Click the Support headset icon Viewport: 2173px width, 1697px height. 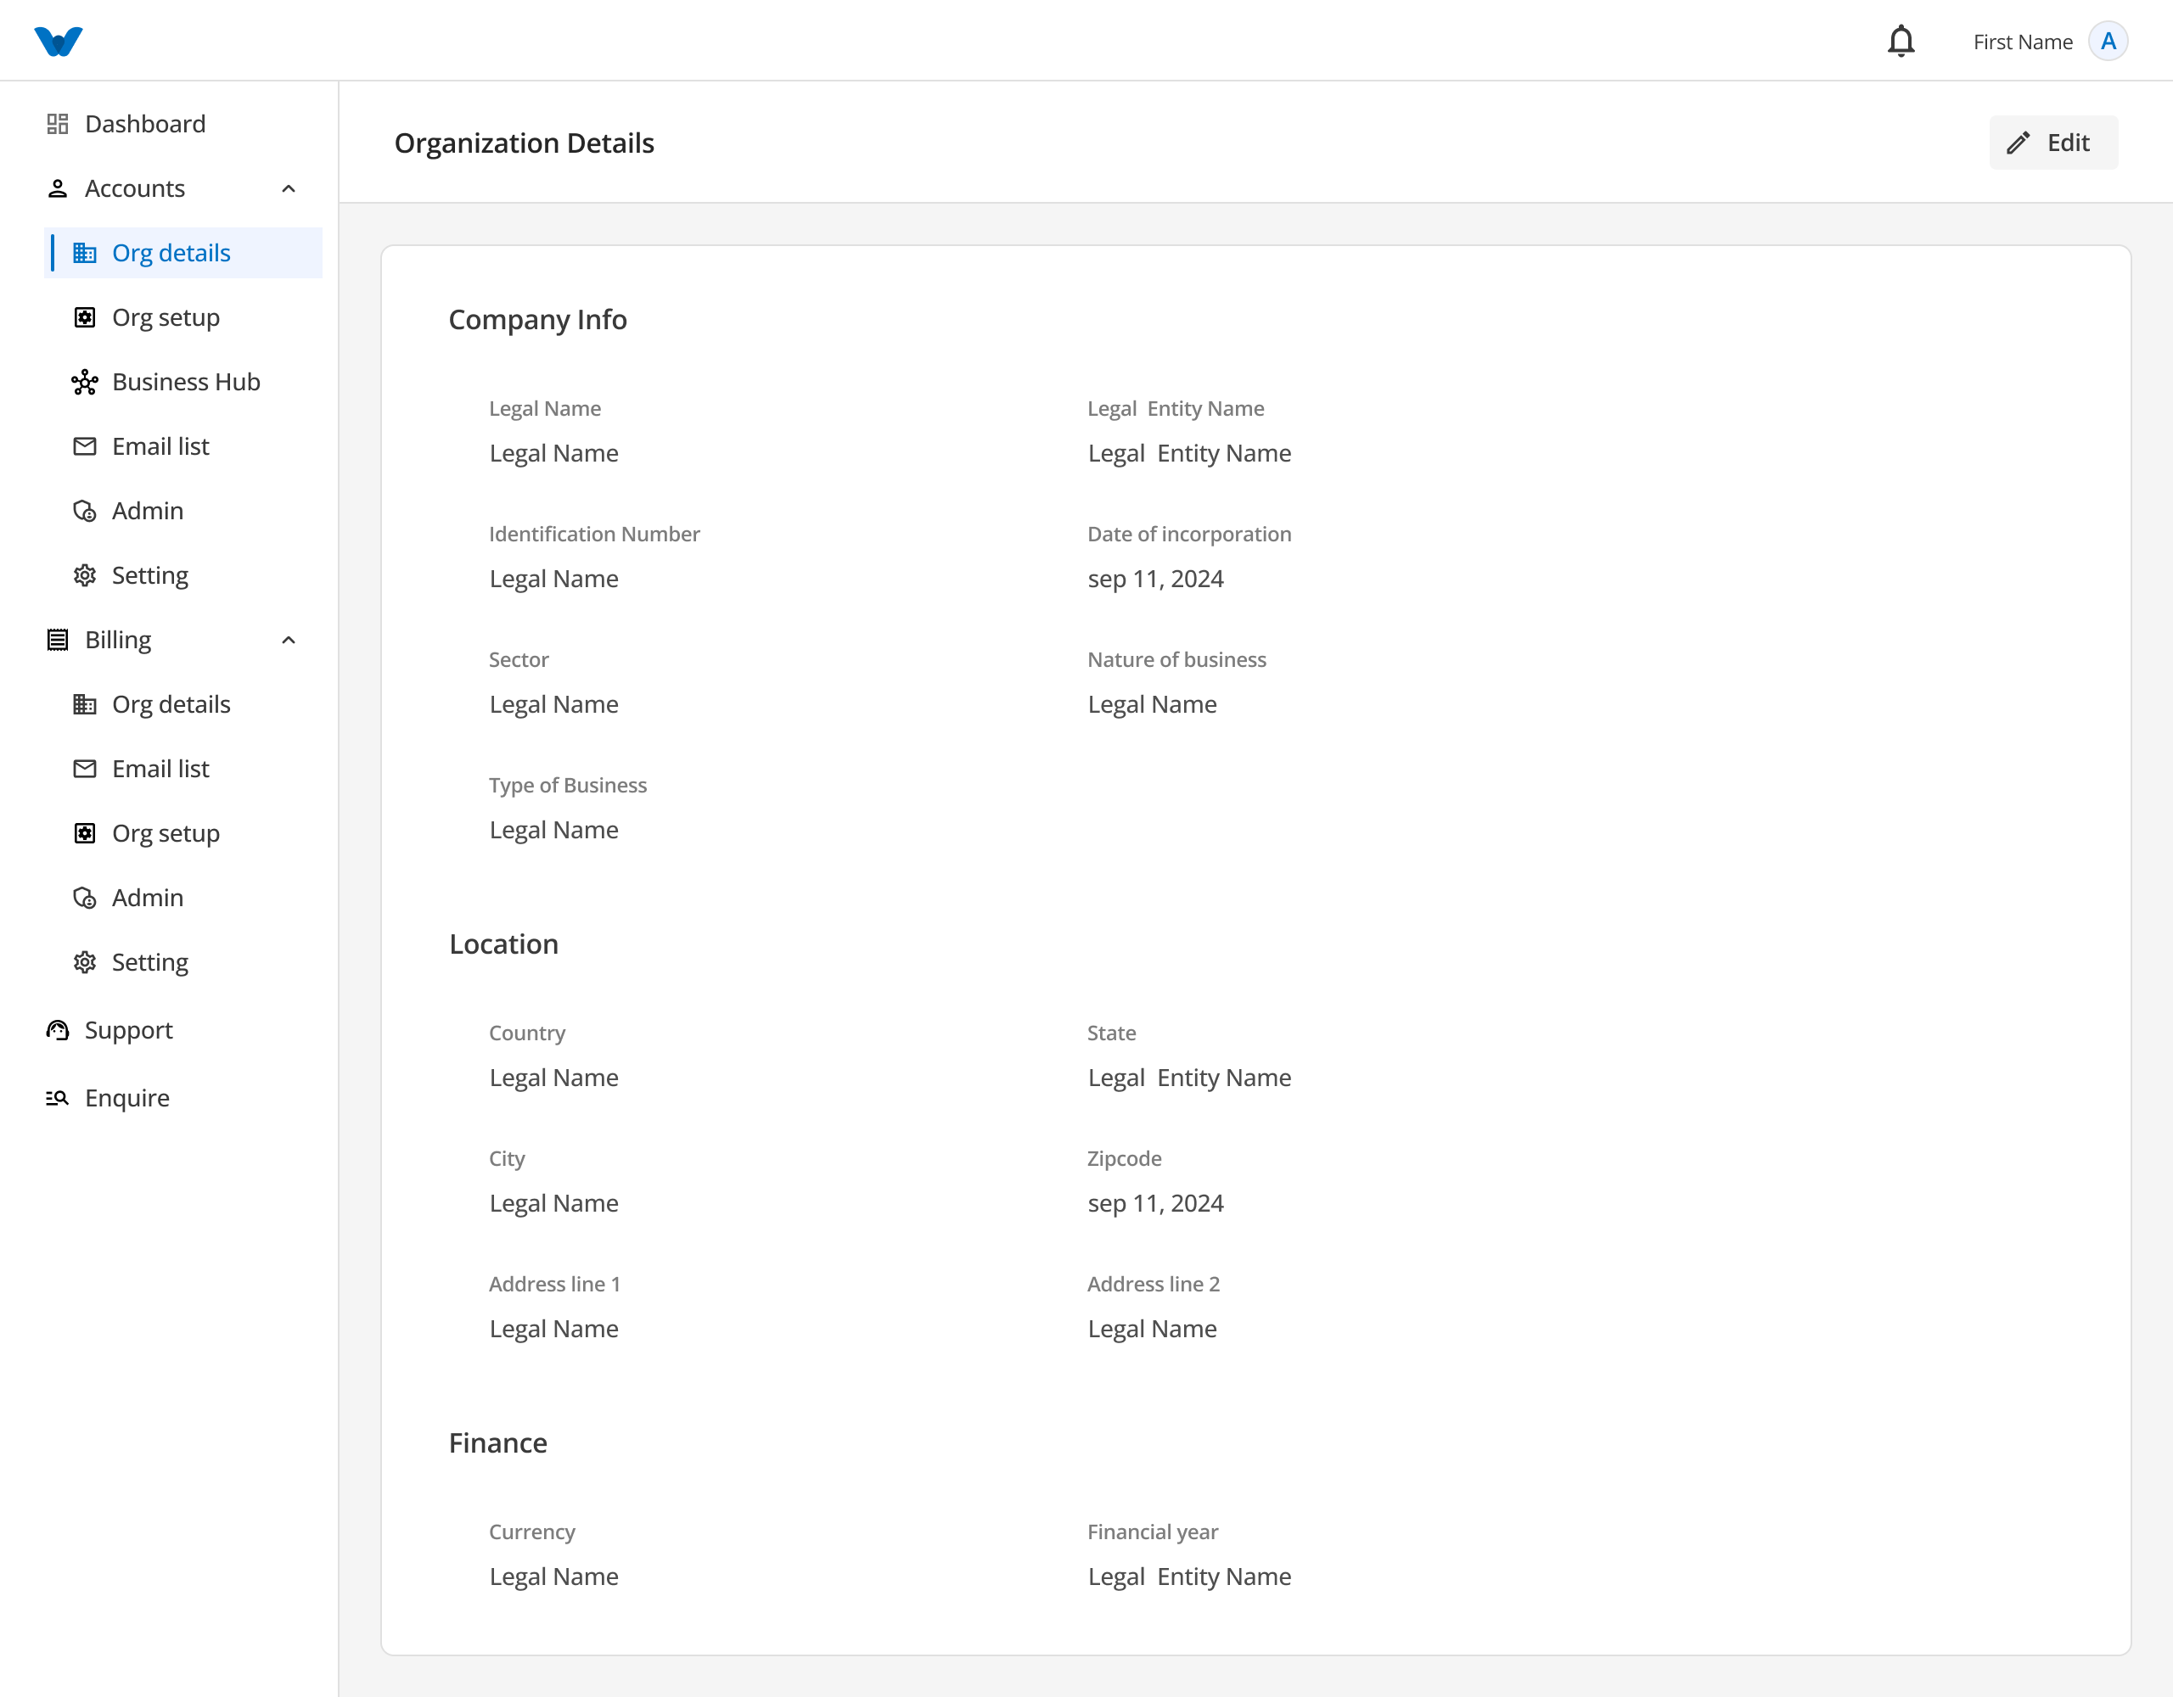(x=58, y=1029)
